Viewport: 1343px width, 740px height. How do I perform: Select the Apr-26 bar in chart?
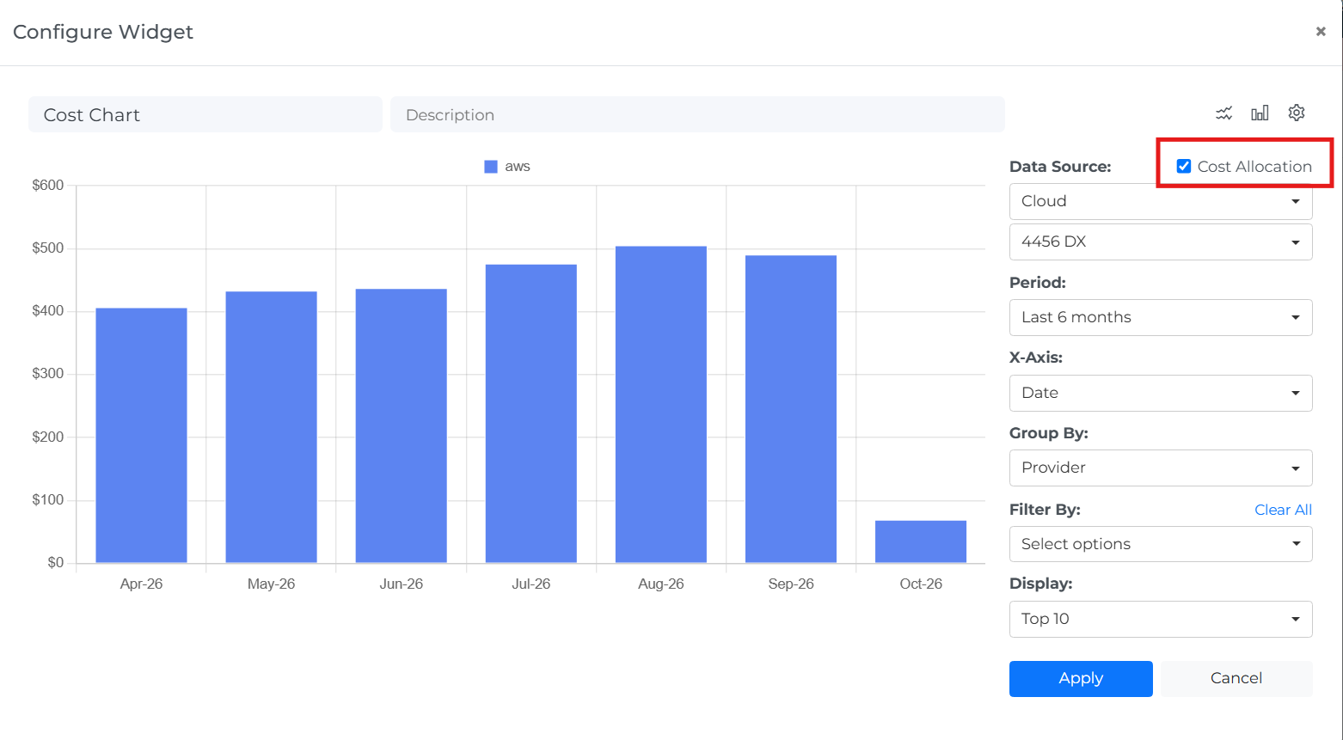[x=141, y=436]
